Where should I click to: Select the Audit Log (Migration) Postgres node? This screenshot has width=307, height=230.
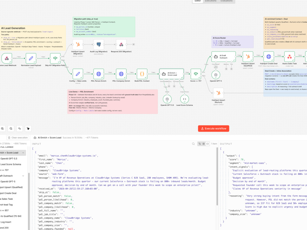(99, 44)
